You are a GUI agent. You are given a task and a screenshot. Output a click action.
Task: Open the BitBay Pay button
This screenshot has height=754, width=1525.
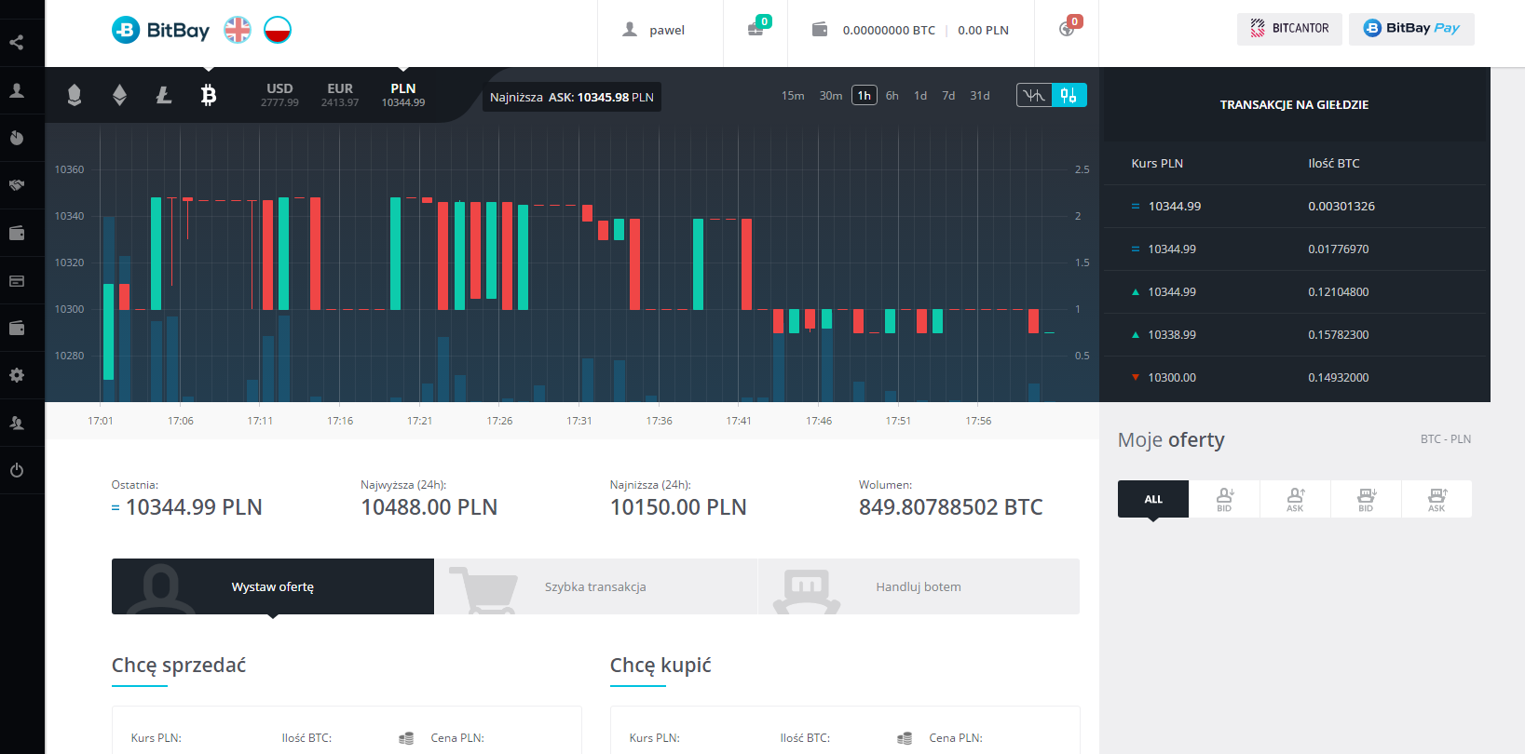click(1411, 29)
